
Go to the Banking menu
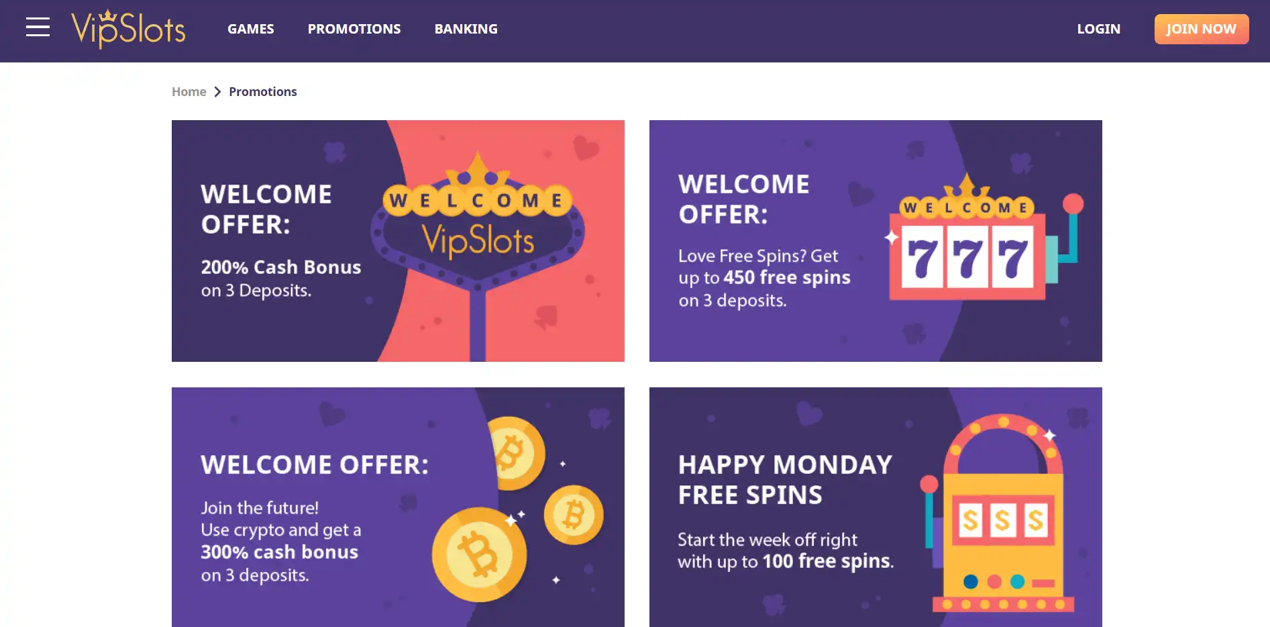[466, 29]
